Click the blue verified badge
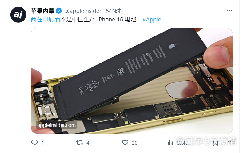 (x=59, y=11)
